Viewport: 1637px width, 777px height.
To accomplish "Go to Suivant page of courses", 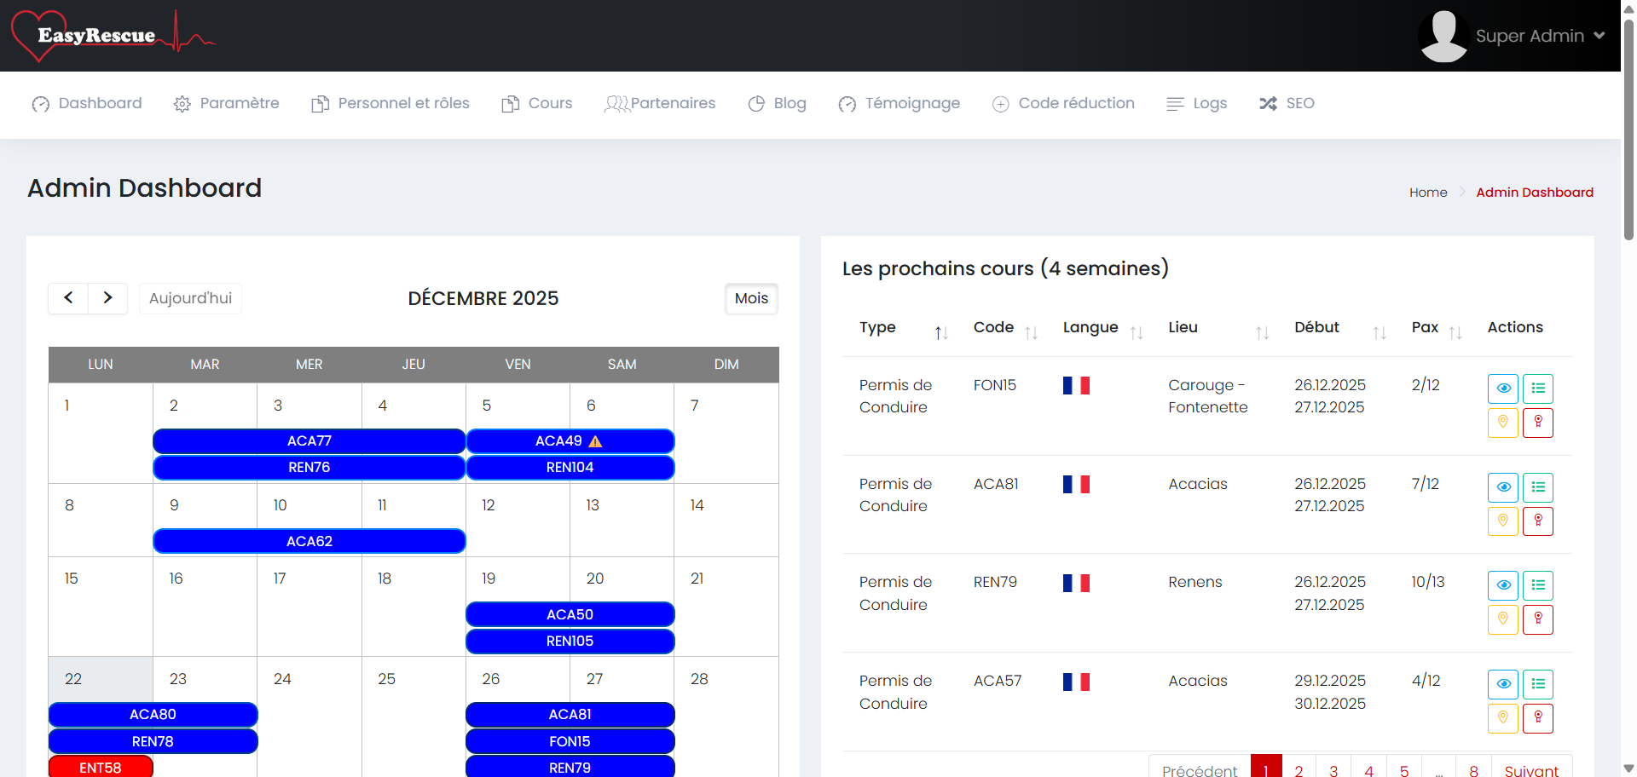I will [1530, 769].
